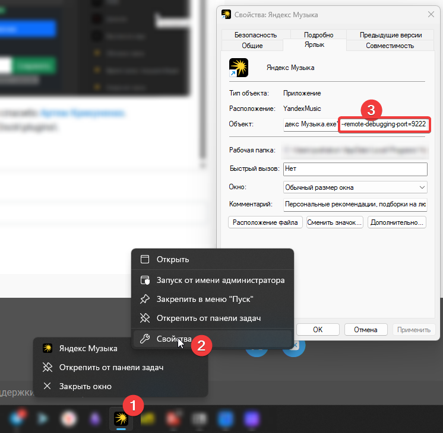Image resolution: width=443 pixels, height=433 pixels.
Task: Click the pin icon beside Закрепить в меню "Пуск"
Action: pos(144,299)
